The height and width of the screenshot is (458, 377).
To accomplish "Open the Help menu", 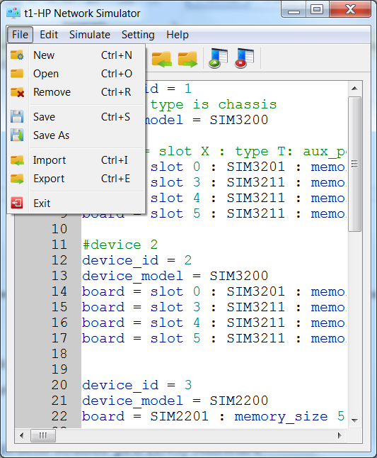I will pos(178,35).
